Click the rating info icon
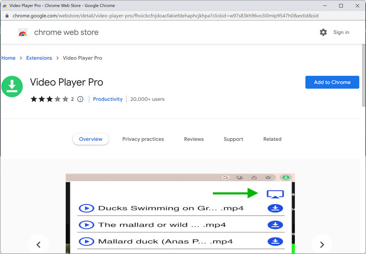The image size is (366, 254). [80, 99]
